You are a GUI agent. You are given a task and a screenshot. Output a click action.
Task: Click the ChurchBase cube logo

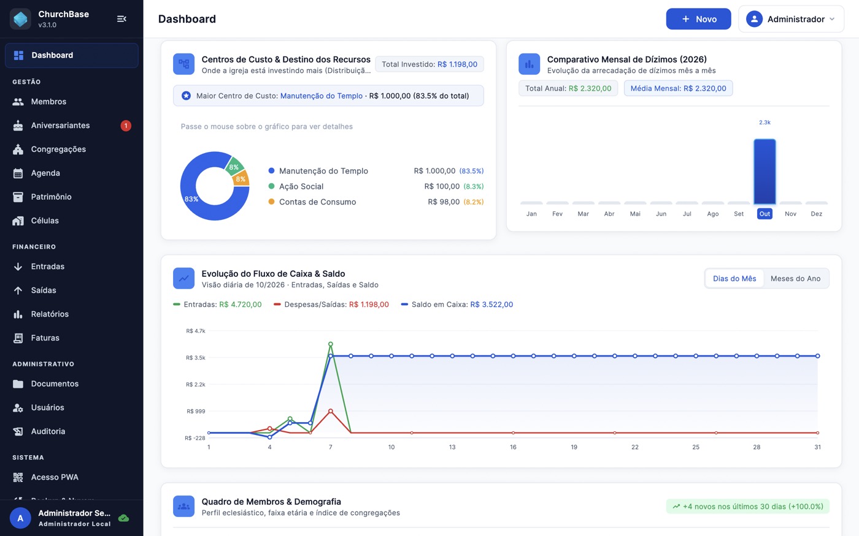(21, 19)
